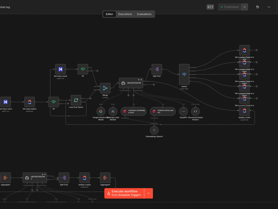Select the ORCHESTRATOR agent node
Viewport: 278px width, 209px height.
131,83
